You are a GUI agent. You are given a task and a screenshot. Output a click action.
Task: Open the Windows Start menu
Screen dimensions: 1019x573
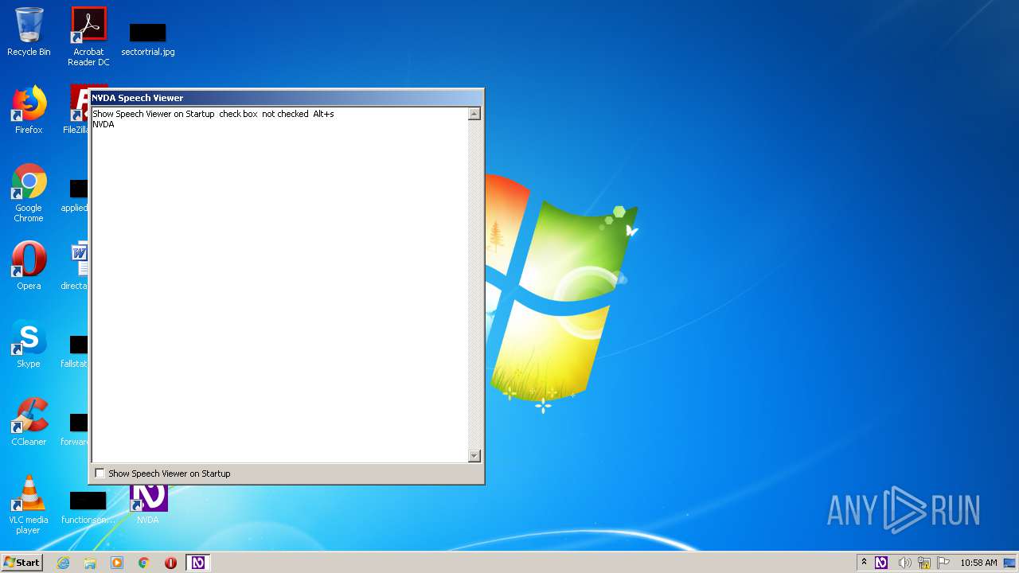pos(22,563)
